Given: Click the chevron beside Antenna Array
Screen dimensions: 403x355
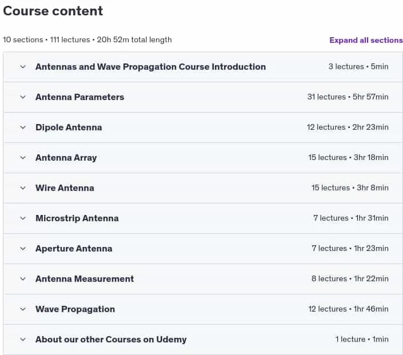Looking at the screenshot, I should point(23,158).
